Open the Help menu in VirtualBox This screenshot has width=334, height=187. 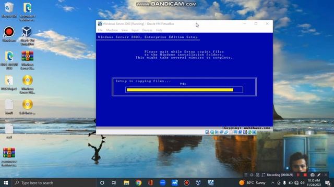click(159, 30)
